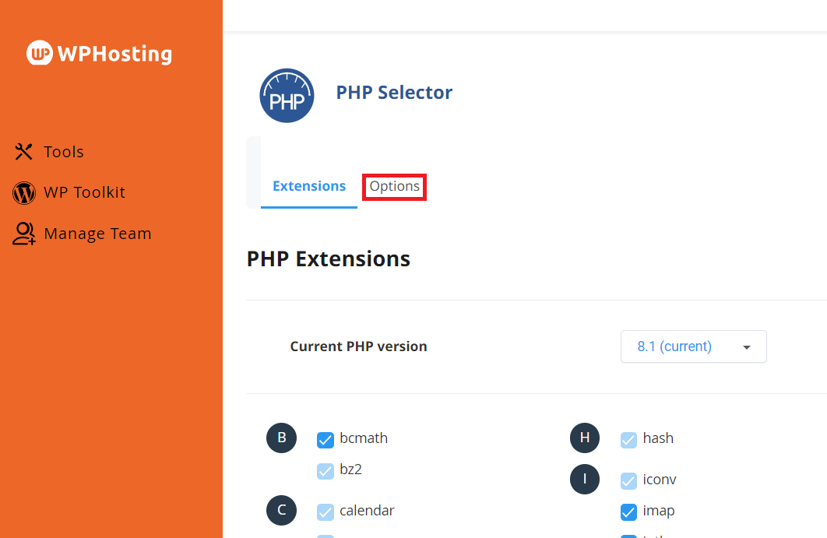The image size is (827, 538).
Task: Click the letter C group badge
Action: pos(281,511)
